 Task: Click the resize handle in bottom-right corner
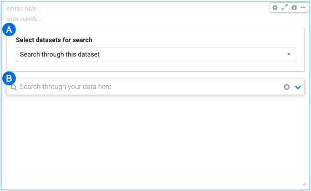pyautogui.click(x=304, y=185)
